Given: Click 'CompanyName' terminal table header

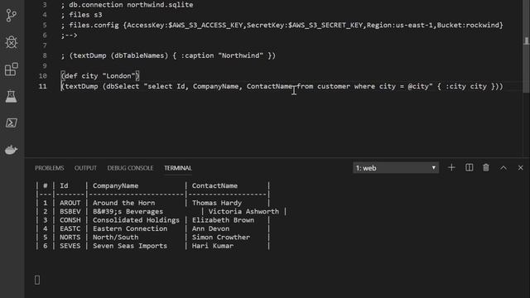Looking at the screenshot, I should 116,185.
